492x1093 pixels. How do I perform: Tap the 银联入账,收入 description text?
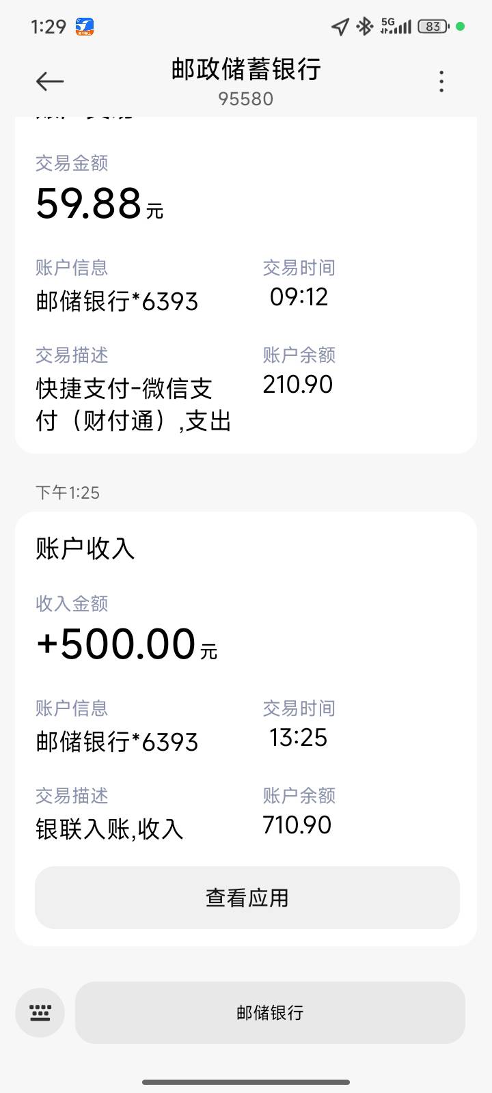click(109, 829)
